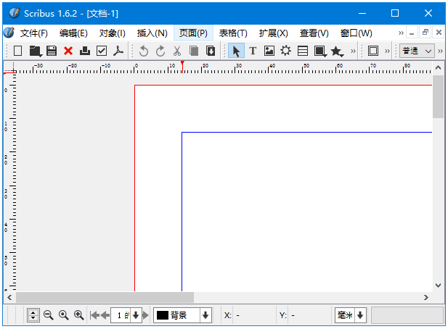Click the page number input field

[120, 315]
